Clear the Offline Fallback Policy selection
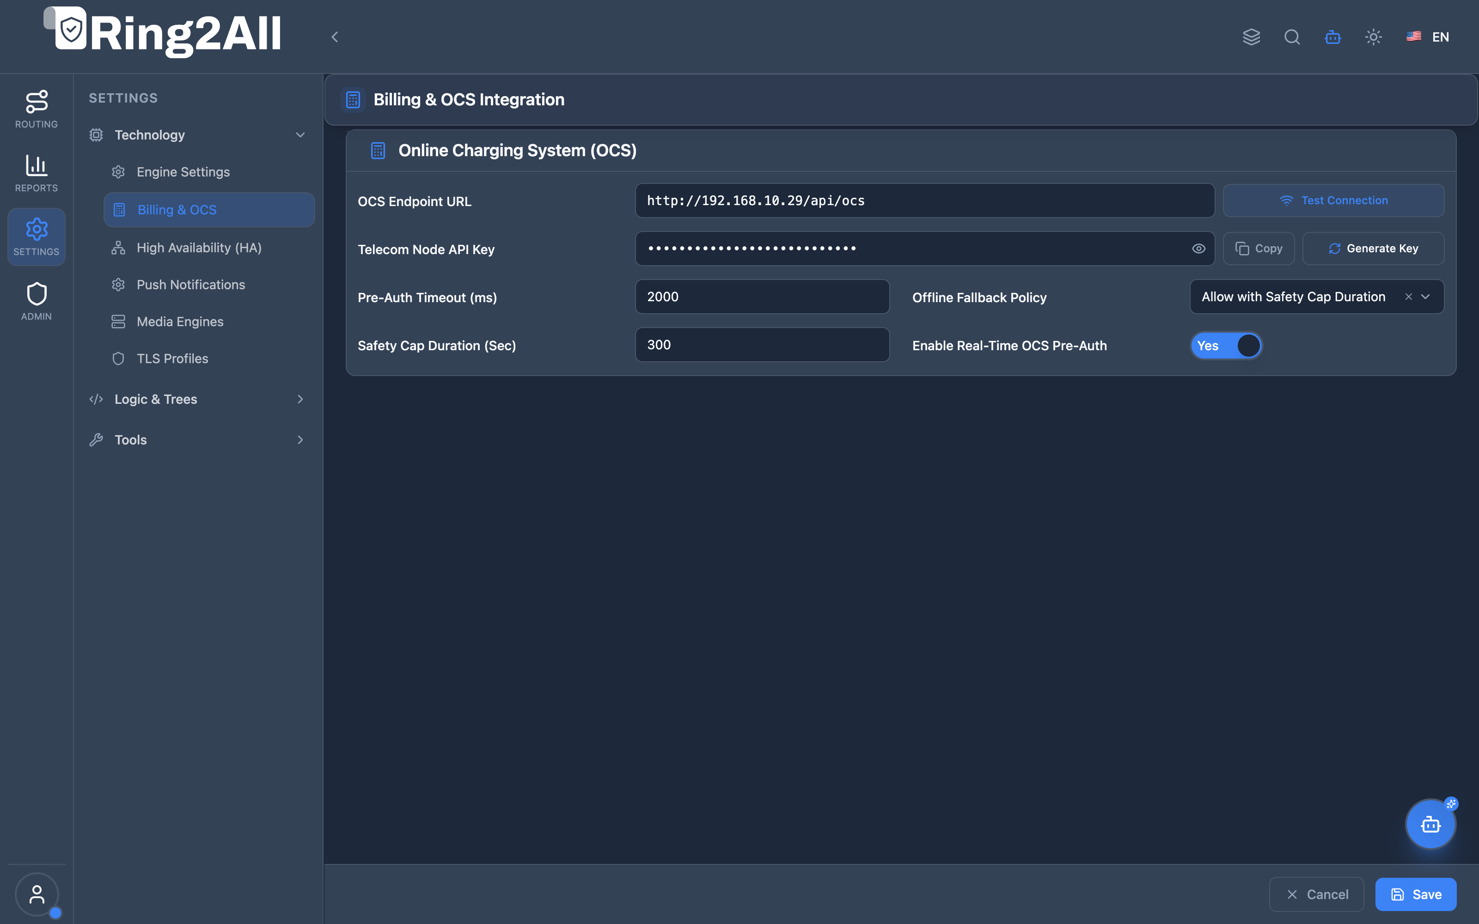The width and height of the screenshot is (1479, 924). click(1408, 297)
